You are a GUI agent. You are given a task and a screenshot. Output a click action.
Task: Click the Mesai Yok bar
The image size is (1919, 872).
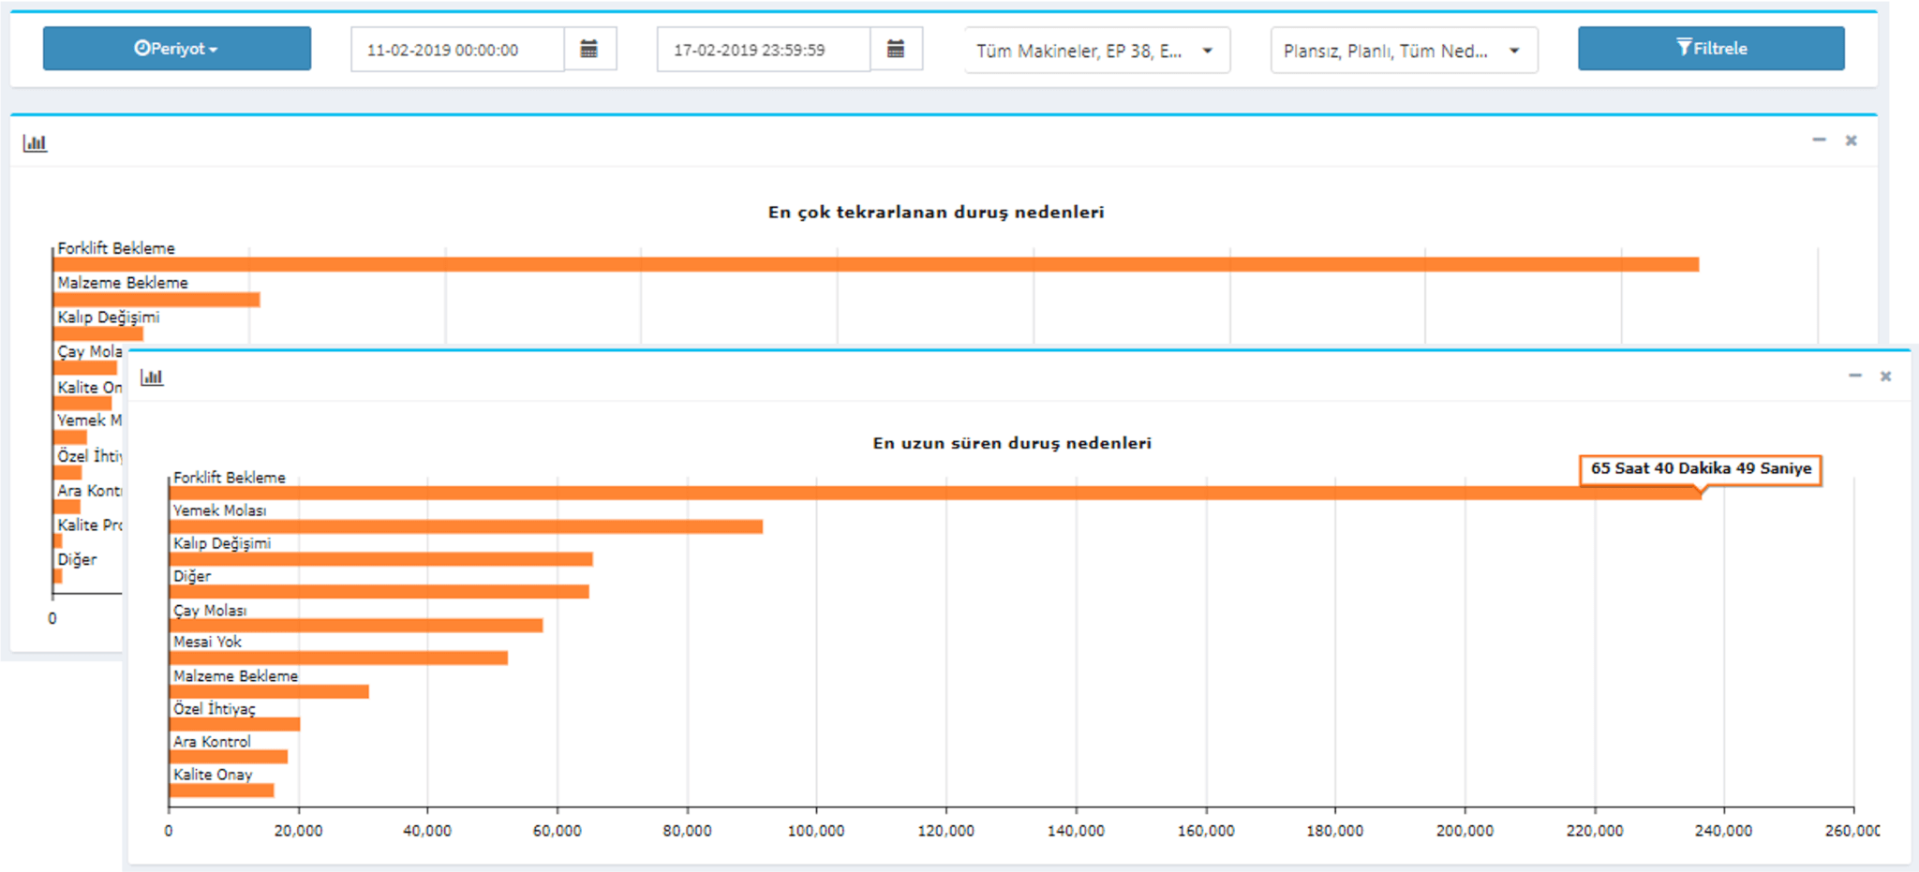point(338,658)
